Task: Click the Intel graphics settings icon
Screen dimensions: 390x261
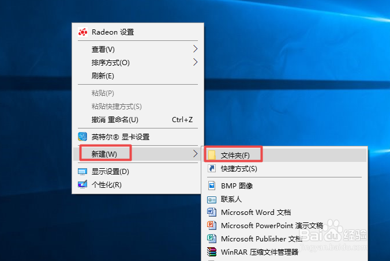Action: point(82,137)
